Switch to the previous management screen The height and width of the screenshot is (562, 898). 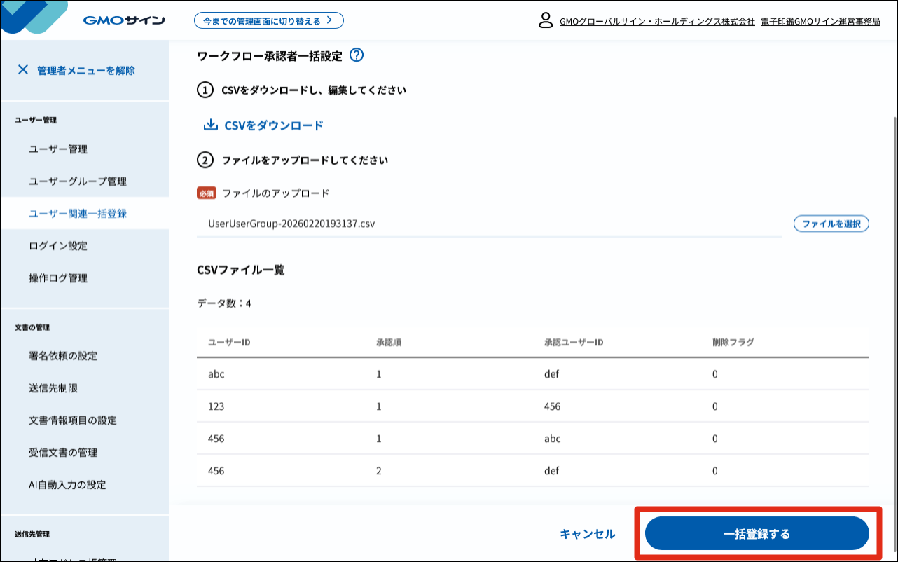tap(268, 21)
